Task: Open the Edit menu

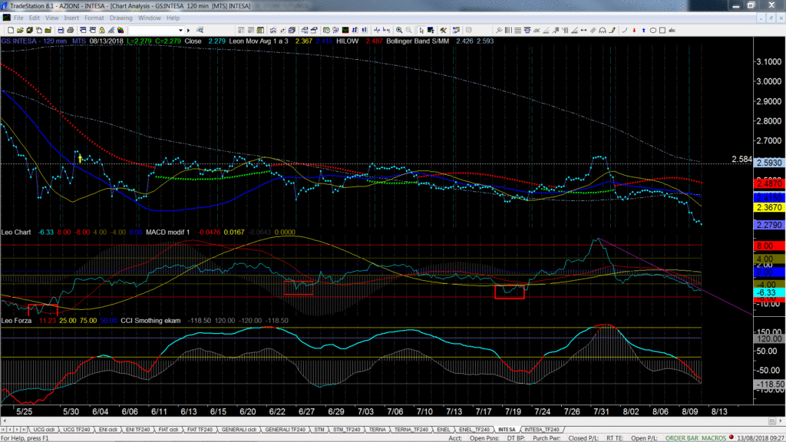Action: tap(34, 18)
